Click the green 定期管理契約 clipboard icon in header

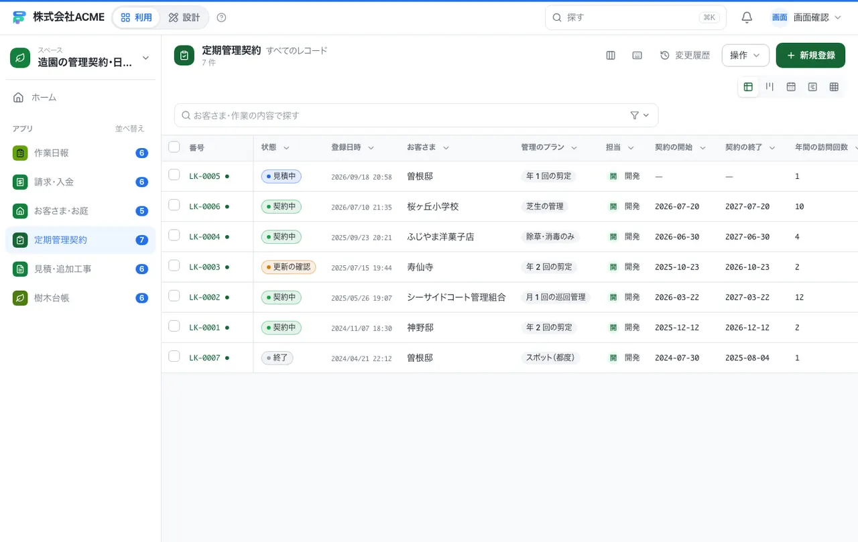(x=184, y=56)
